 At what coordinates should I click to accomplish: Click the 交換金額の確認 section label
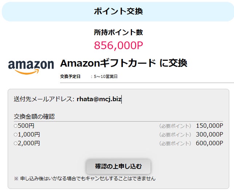tap(34, 116)
